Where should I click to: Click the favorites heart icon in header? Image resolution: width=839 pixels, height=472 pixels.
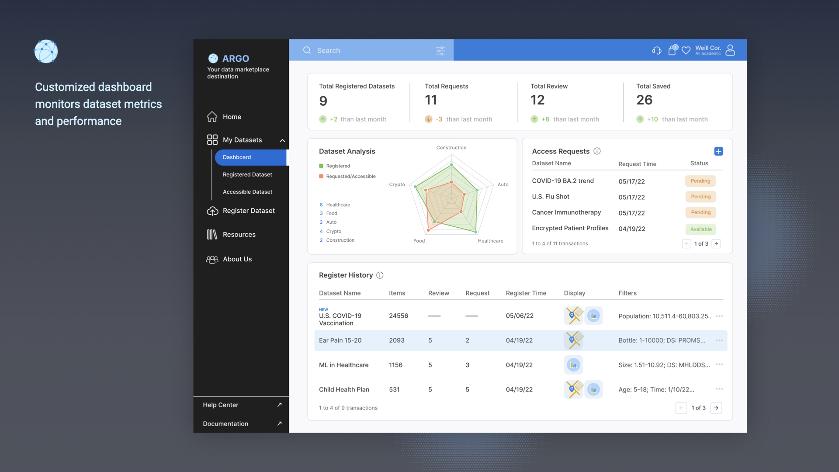tap(686, 50)
